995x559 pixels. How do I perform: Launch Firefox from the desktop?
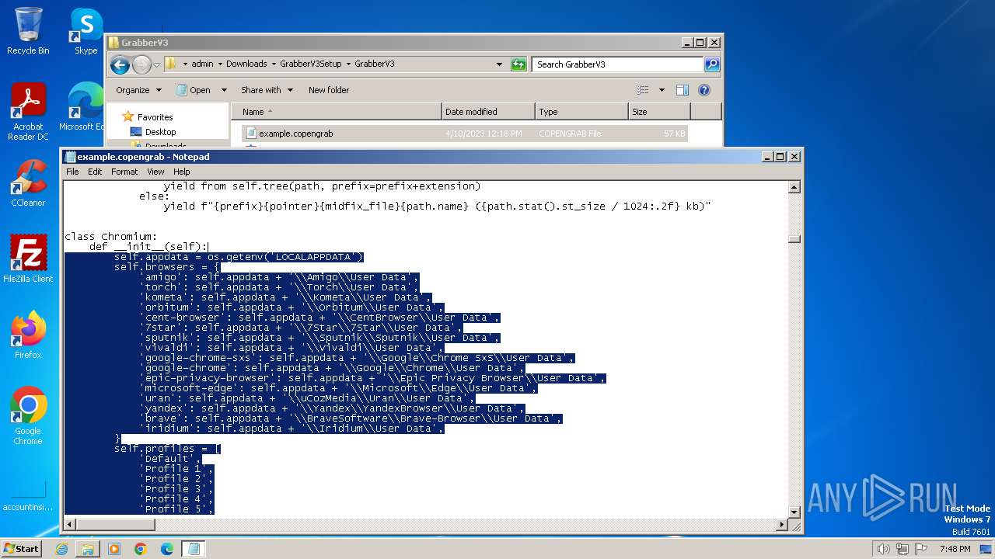coord(28,335)
